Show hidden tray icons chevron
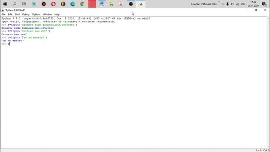 click(x=223, y=4)
